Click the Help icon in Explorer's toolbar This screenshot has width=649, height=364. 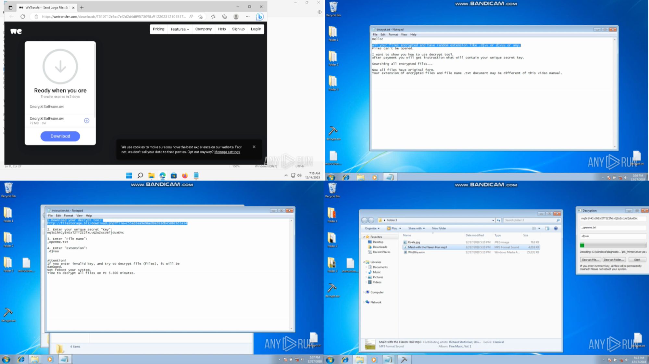tap(556, 228)
